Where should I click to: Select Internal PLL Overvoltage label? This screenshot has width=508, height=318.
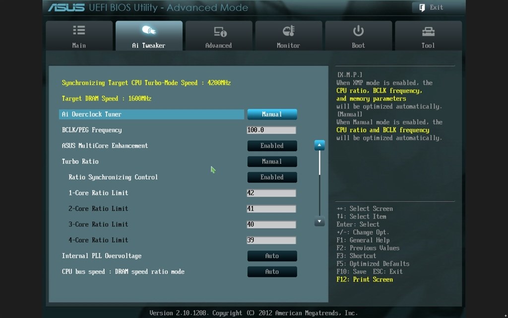point(101,256)
